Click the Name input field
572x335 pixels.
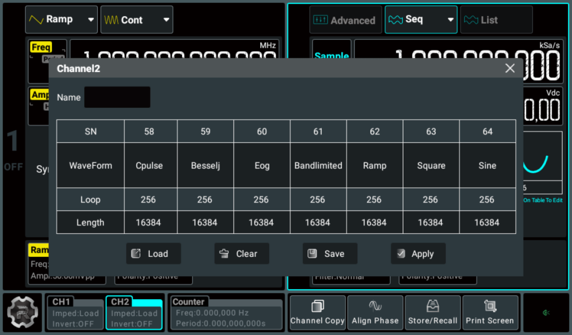[x=117, y=97]
